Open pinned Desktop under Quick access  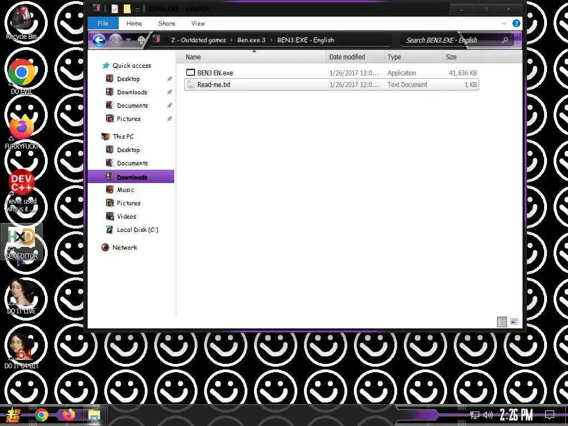point(123,79)
